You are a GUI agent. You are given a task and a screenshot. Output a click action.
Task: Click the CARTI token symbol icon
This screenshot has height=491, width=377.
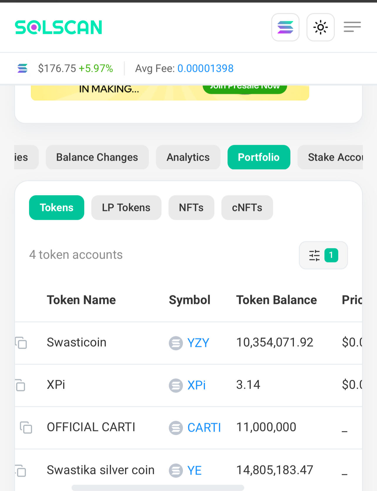click(x=176, y=428)
